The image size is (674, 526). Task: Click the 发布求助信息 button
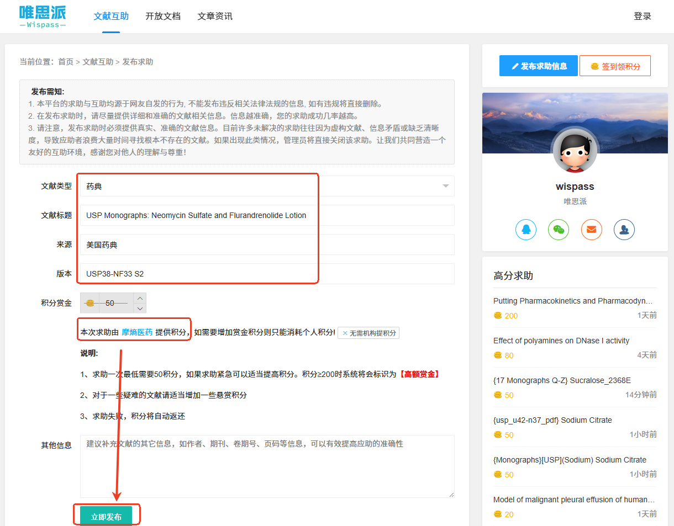point(538,66)
